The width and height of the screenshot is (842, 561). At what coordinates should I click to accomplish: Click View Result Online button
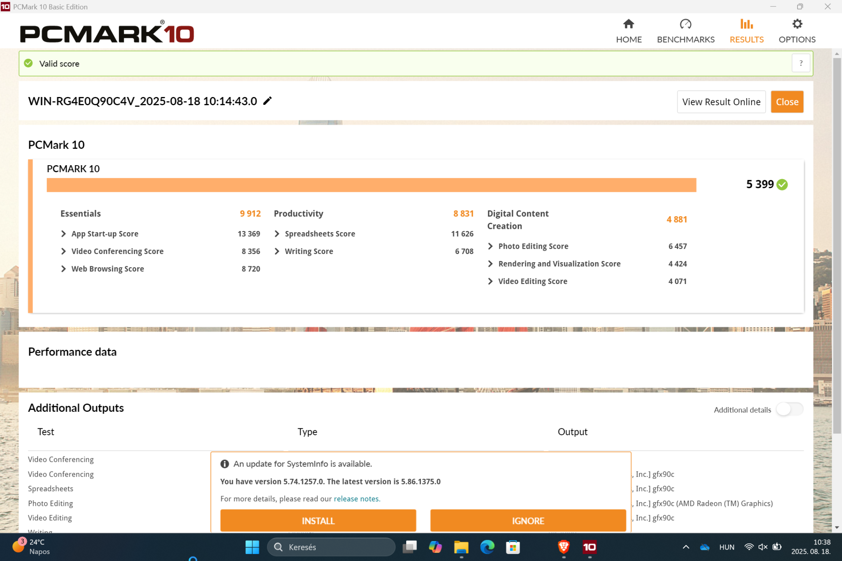(x=721, y=102)
